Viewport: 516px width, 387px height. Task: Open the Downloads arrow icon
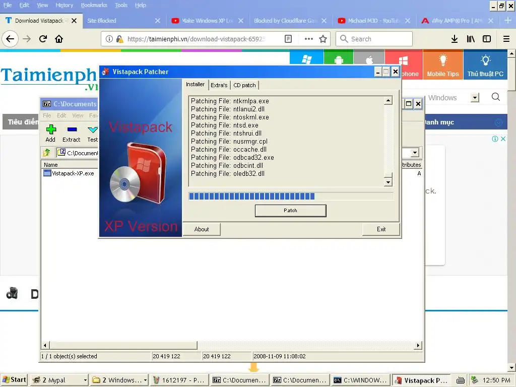click(455, 39)
